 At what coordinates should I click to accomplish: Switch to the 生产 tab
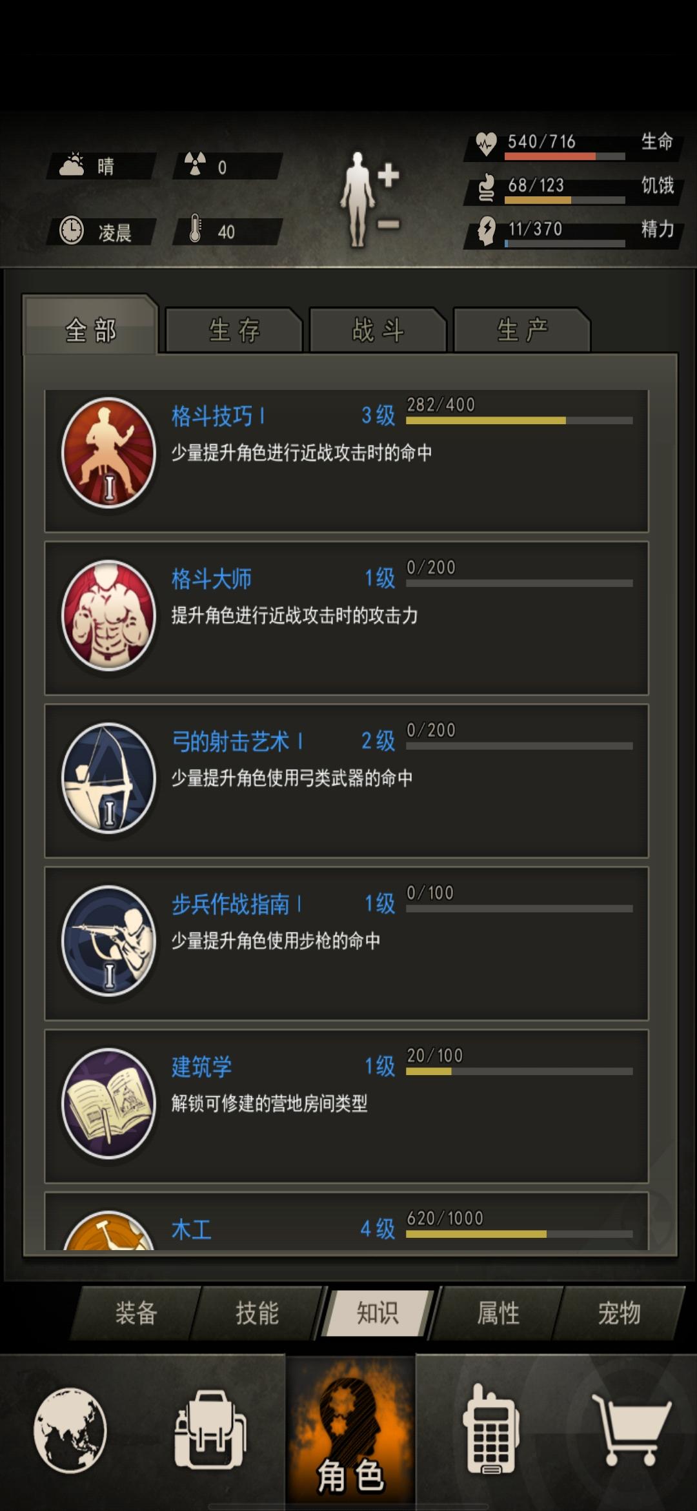[x=521, y=330]
